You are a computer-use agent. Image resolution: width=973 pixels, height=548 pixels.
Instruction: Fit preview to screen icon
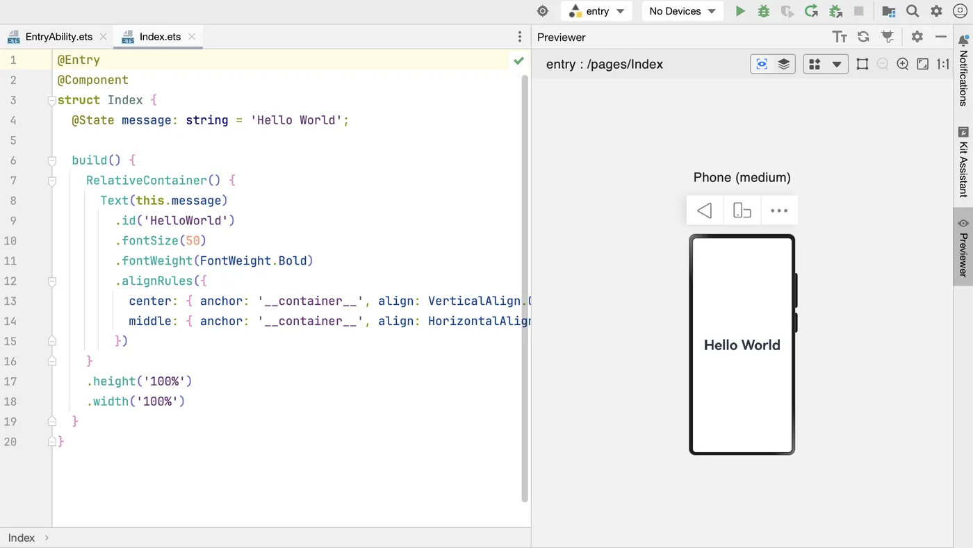(x=923, y=64)
